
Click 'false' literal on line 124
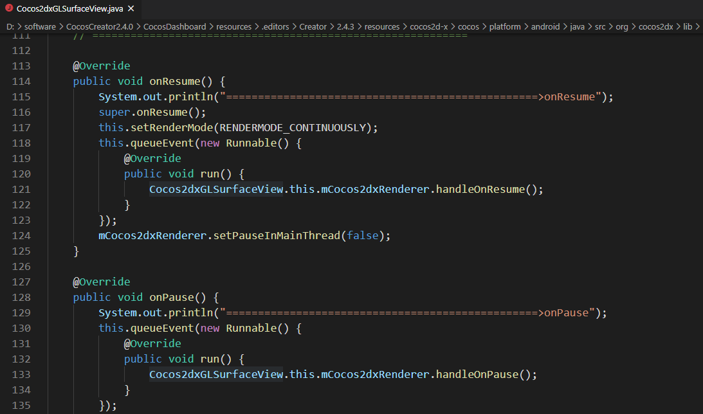(362, 236)
